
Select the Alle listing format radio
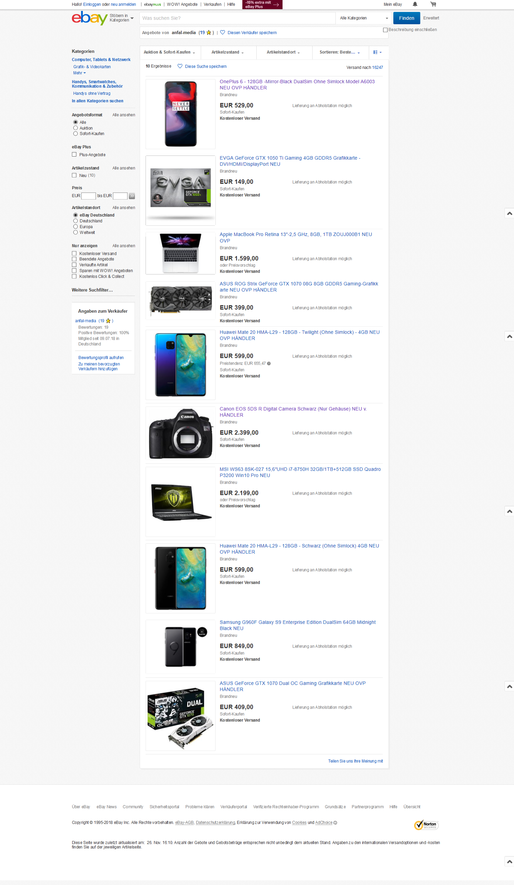[x=75, y=122]
